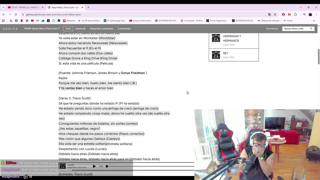Close the YouTube FATHER tab

pyautogui.click(x=42, y=7)
